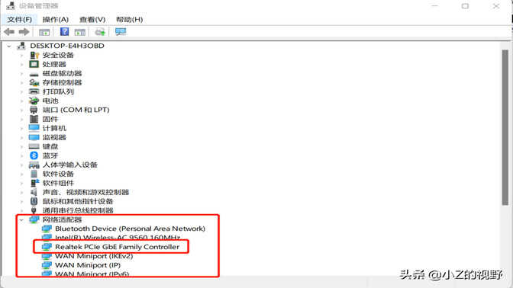Open the 文件(F) menu
The image size is (513, 288).
coord(20,20)
